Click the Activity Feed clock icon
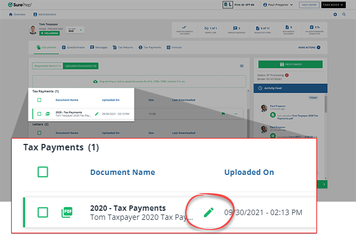Image resolution: width=356 pixels, height=245 pixels. pos(260,88)
